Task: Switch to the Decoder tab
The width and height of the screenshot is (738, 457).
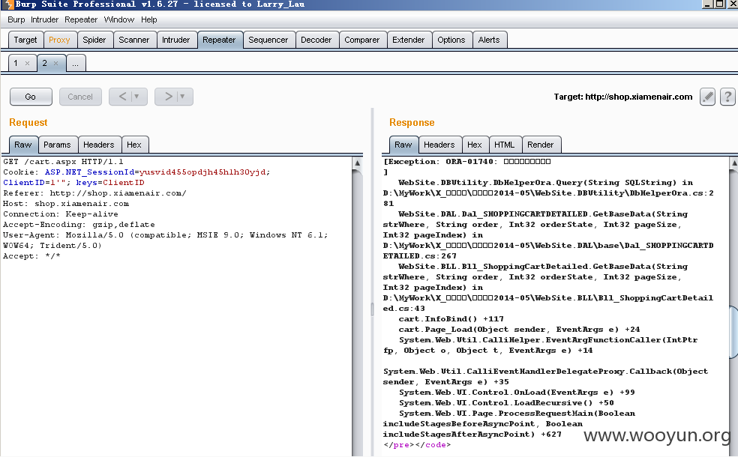Action: point(316,40)
